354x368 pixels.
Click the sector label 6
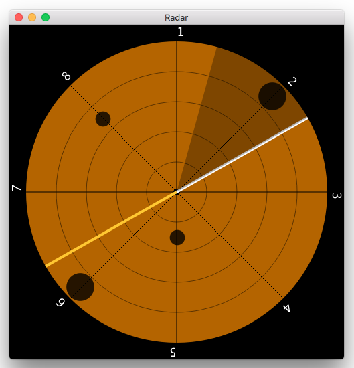(60, 302)
